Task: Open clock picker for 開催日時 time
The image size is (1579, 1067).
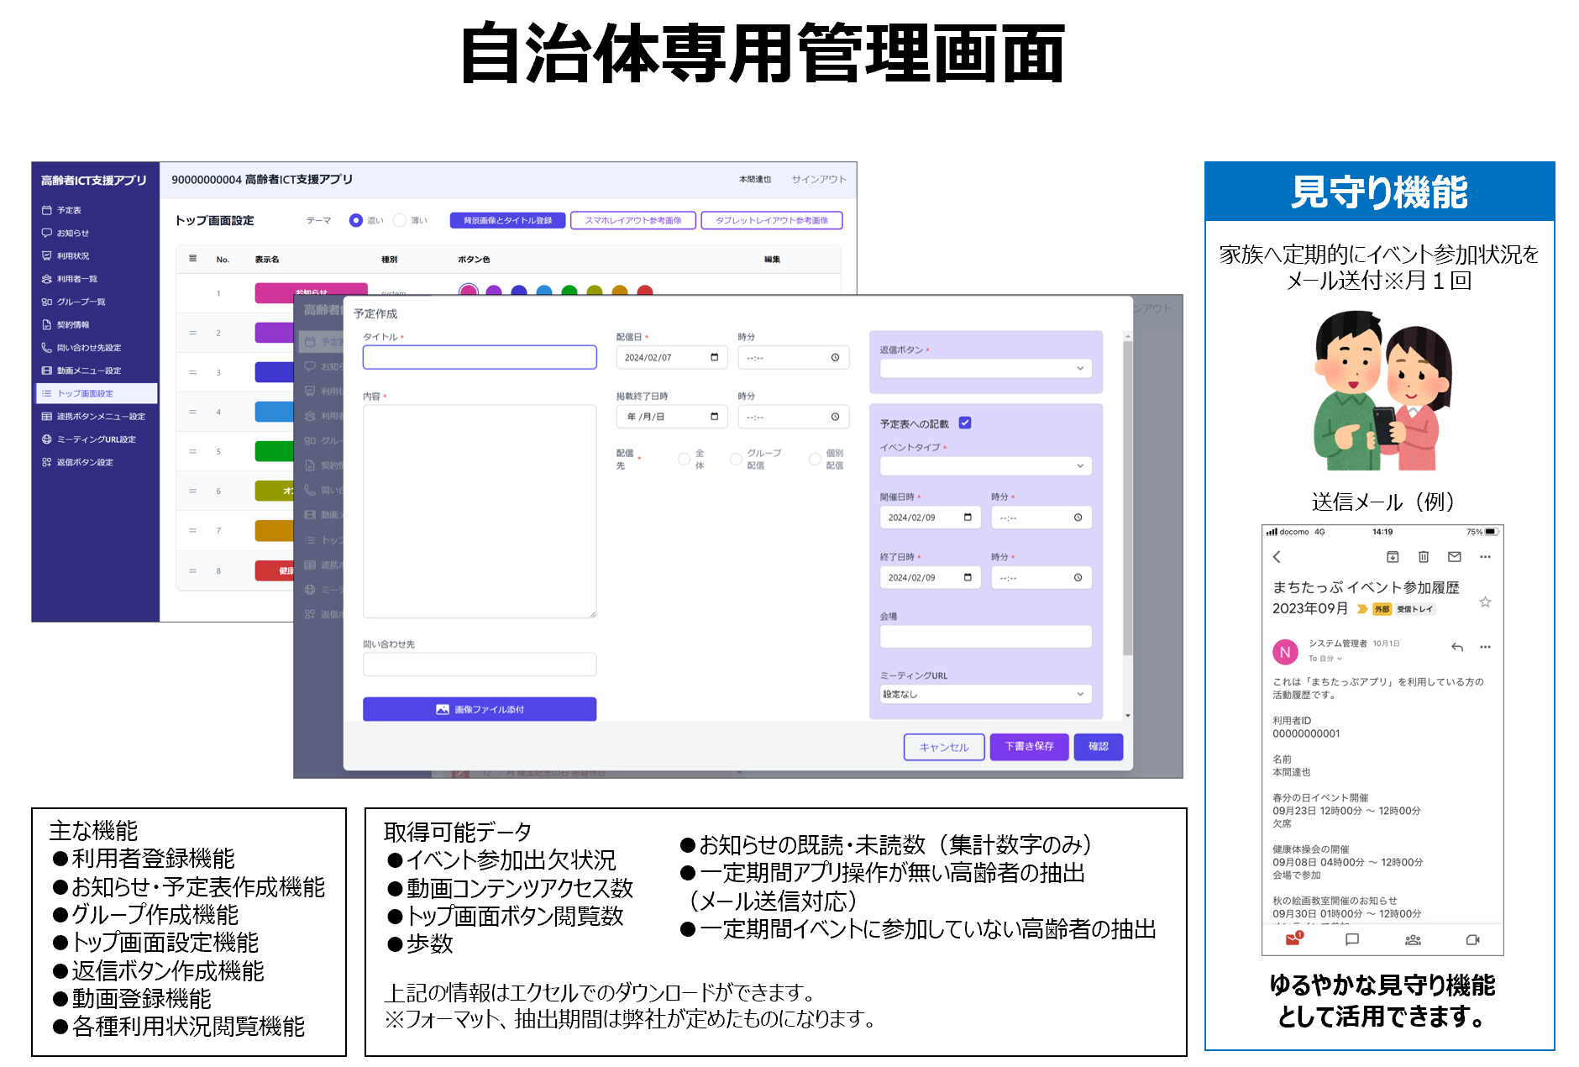Action: coord(1078,517)
